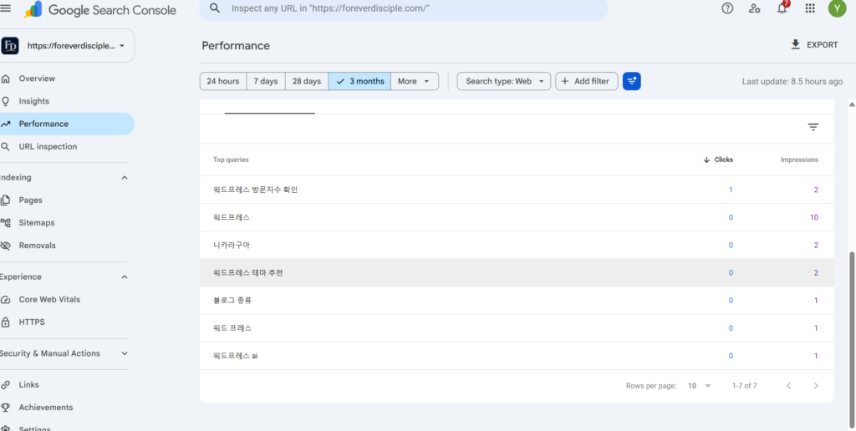Click the URL inspection magnifier icon
The height and width of the screenshot is (431, 856).
click(6, 147)
